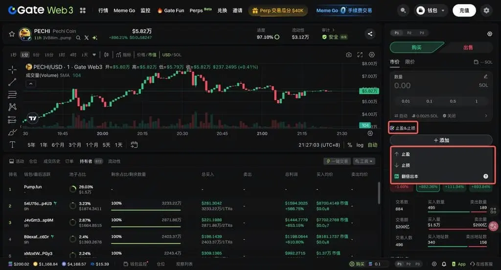The width and height of the screenshot is (501, 270).
Task: Click the 充值 deposit button
Action: [464, 11]
